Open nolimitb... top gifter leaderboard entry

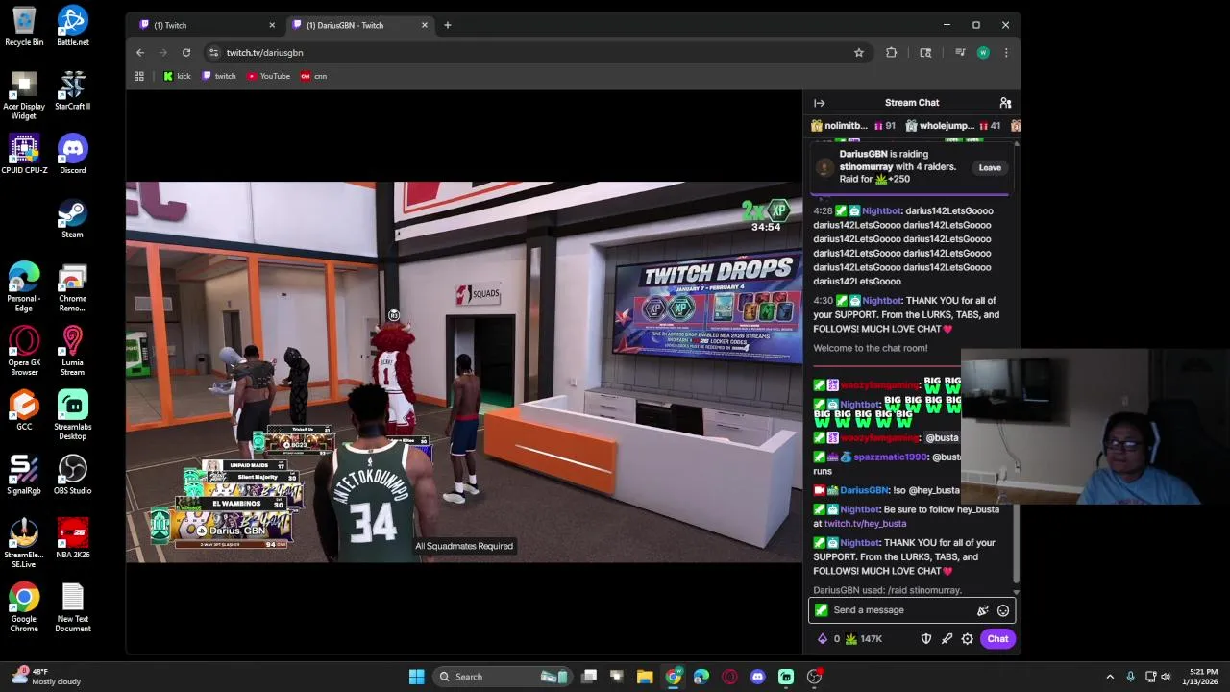853,126
